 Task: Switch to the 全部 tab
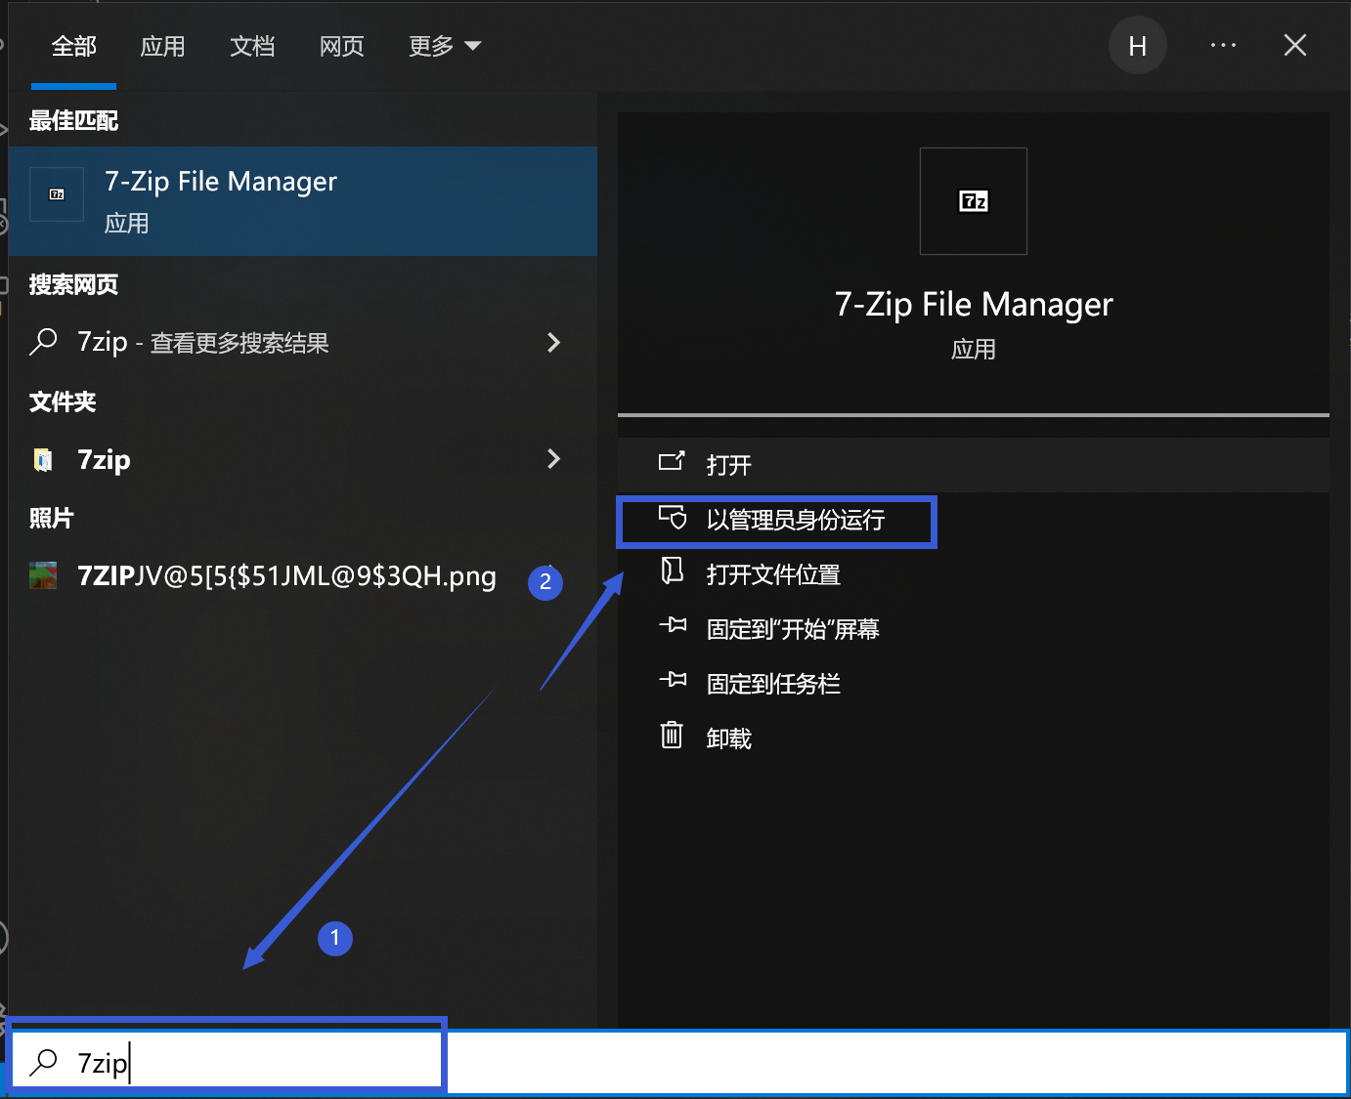coord(74,46)
